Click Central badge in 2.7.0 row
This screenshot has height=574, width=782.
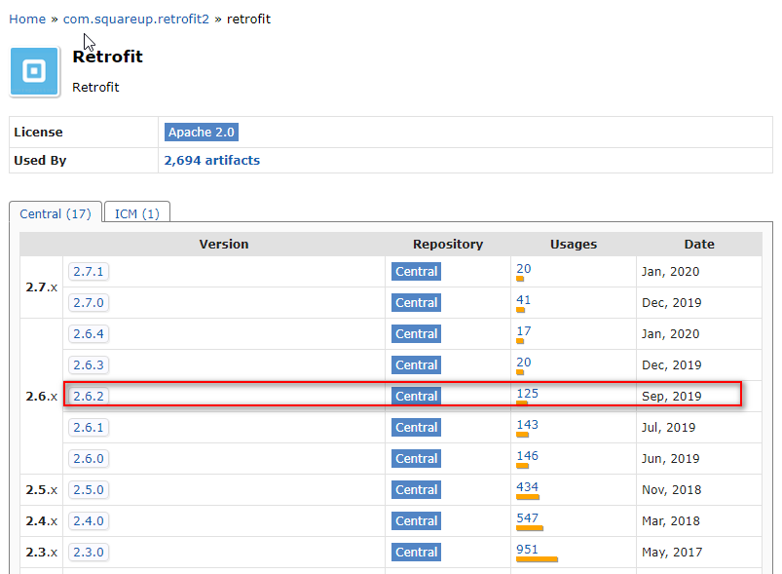click(x=416, y=302)
